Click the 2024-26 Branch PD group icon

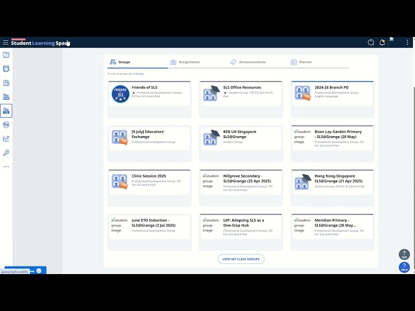pos(303,93)
